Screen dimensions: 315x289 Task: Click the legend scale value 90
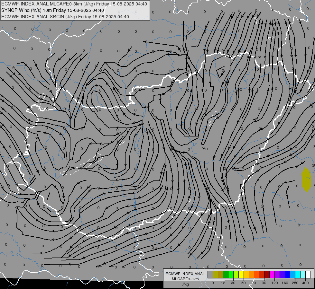click(x=264, y=283)
